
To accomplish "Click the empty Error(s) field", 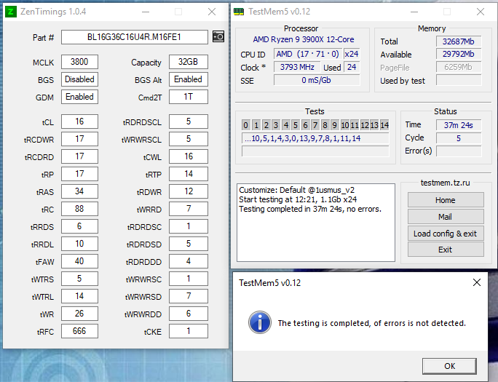I will [459, 151].
